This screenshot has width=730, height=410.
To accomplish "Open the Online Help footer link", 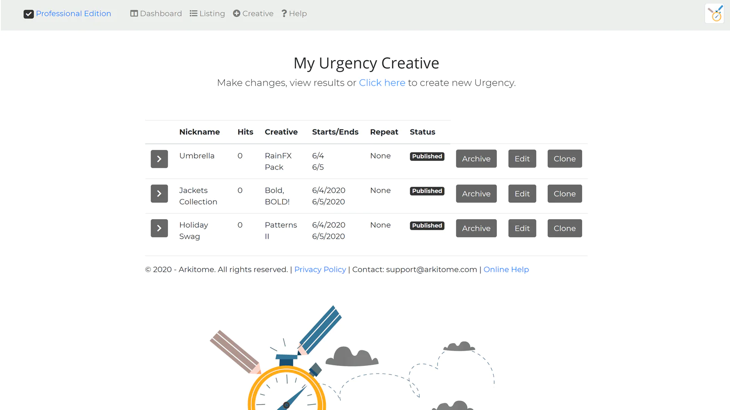I will click(x=506, y=270).
